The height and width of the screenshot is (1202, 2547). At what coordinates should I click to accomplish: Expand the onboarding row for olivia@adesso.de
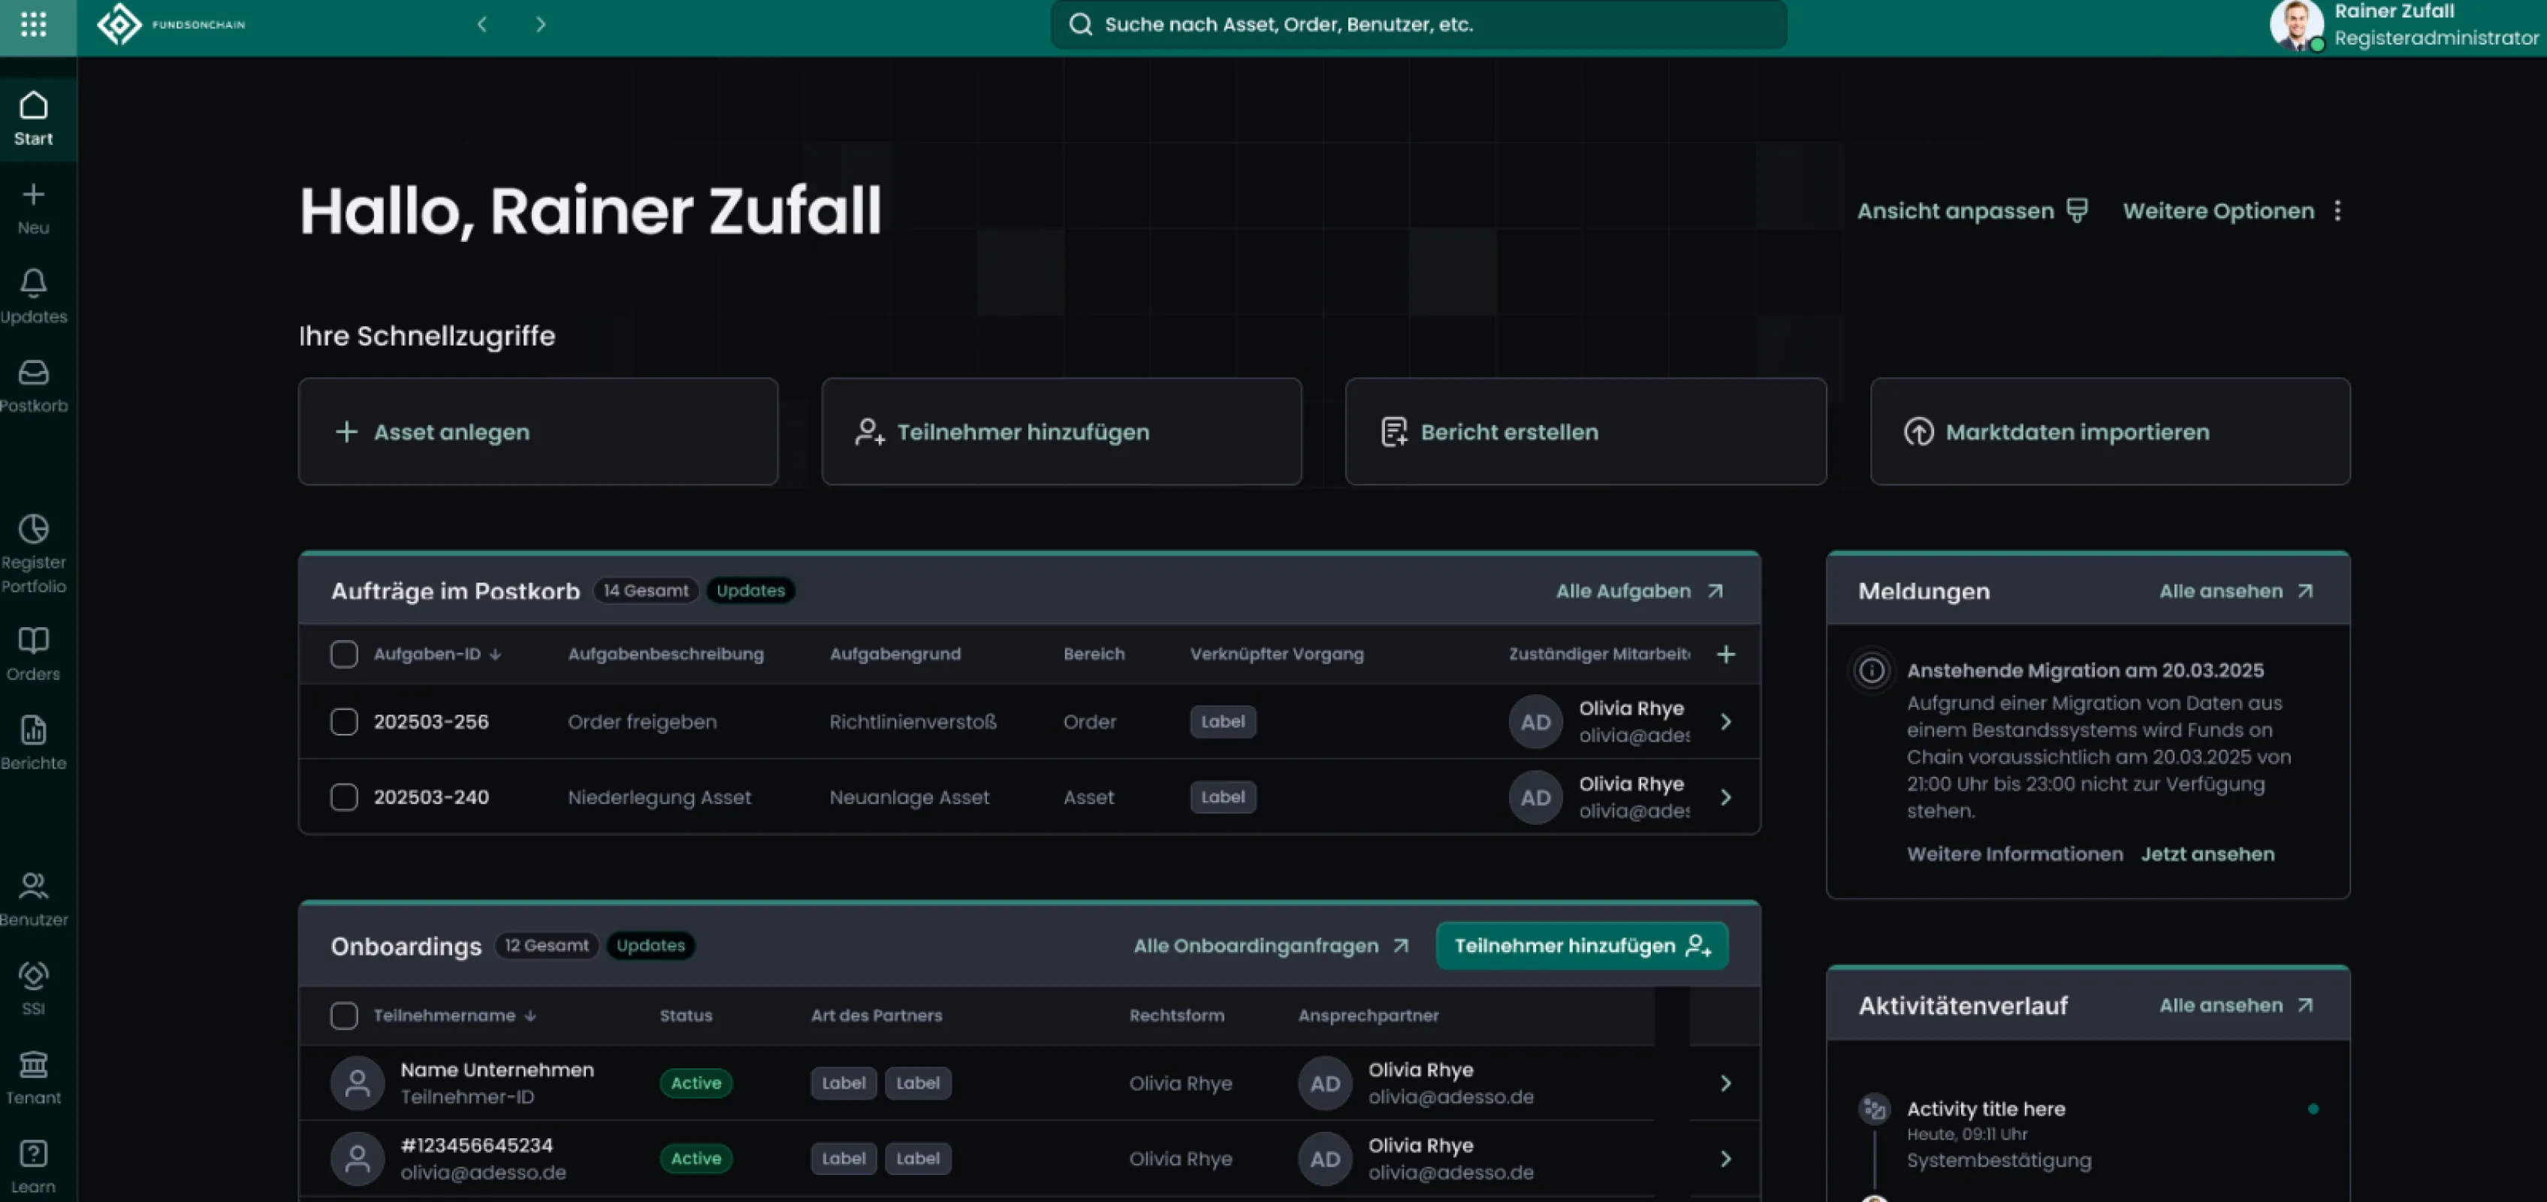[x=1726, y=1158]
